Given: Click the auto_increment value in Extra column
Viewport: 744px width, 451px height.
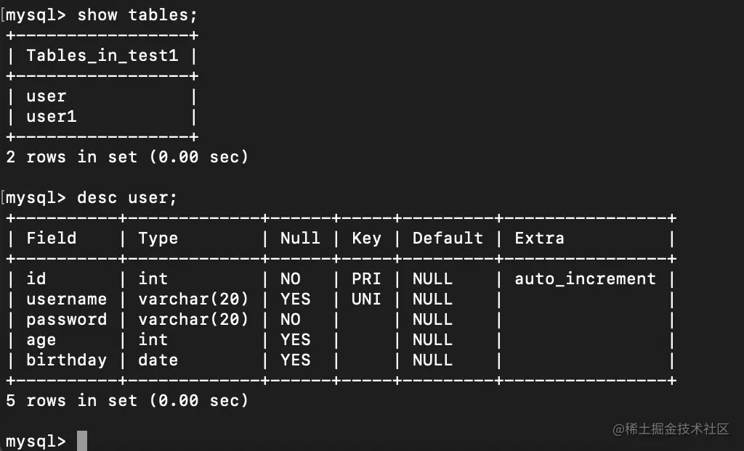Looking at the screenshot, I should [585, 278].
